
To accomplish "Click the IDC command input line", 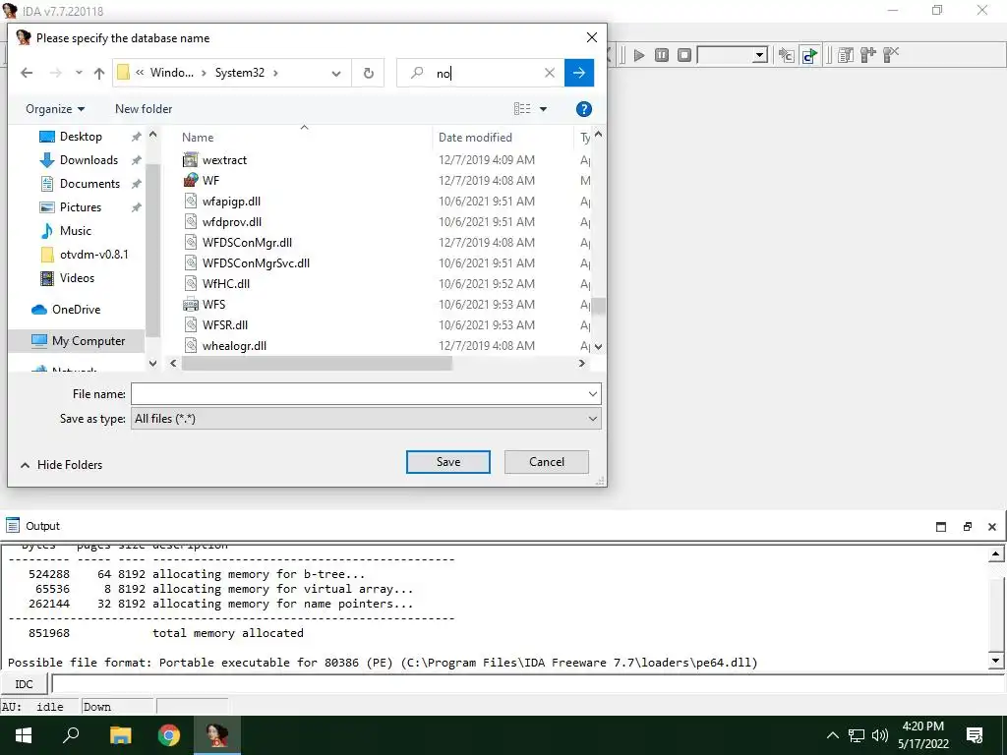I will pos(527,684).
